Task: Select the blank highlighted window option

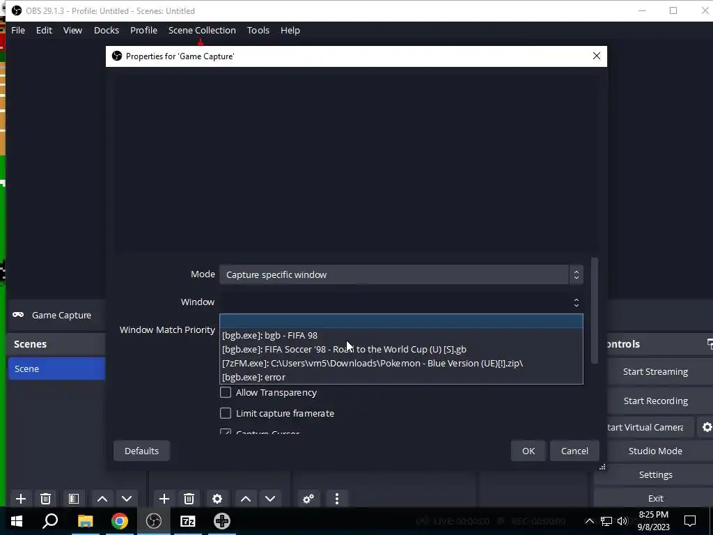Action: [x=401, y=321]
